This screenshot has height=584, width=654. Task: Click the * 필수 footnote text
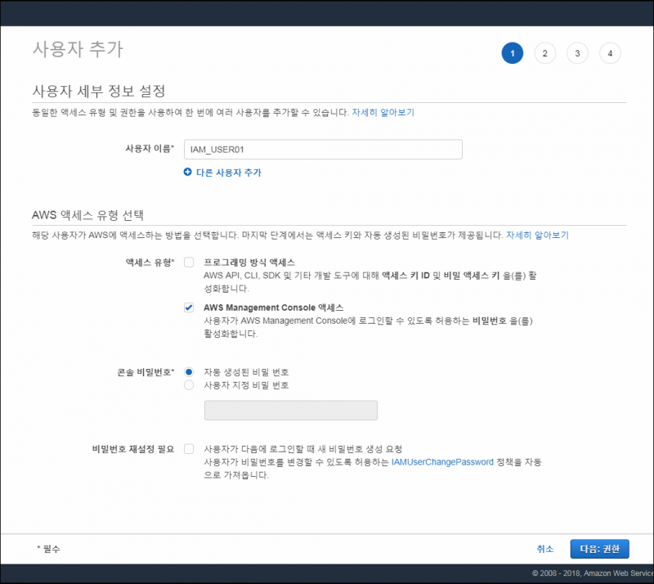[x=48, y=549]
